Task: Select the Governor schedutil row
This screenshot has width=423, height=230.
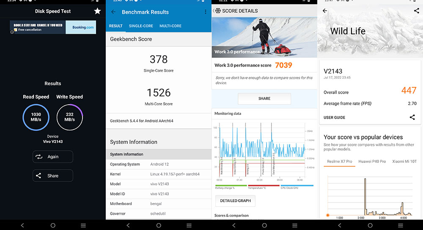Action: (x=159, y=214)
